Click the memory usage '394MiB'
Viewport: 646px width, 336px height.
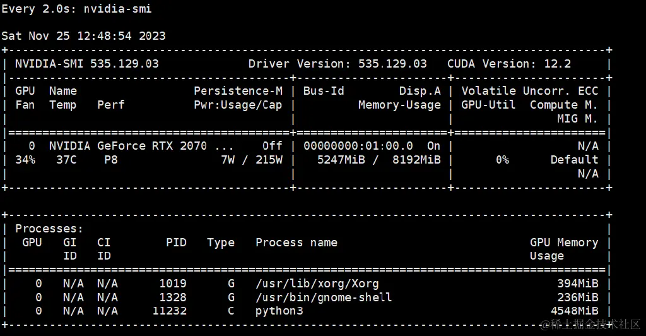[578, 284]
